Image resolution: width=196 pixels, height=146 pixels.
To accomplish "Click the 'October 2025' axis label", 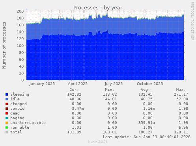I will (x=150, y=84).
